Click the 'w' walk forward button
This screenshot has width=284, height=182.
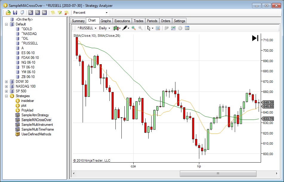tap(44, 13)
